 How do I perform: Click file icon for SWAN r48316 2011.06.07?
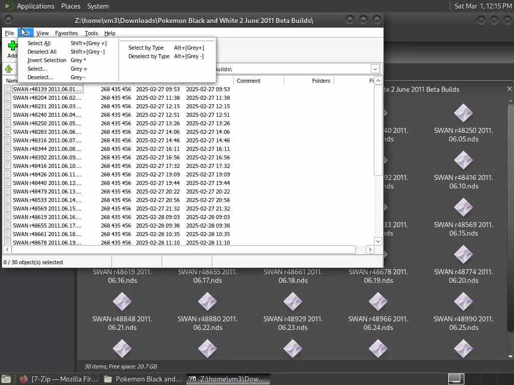8,140
